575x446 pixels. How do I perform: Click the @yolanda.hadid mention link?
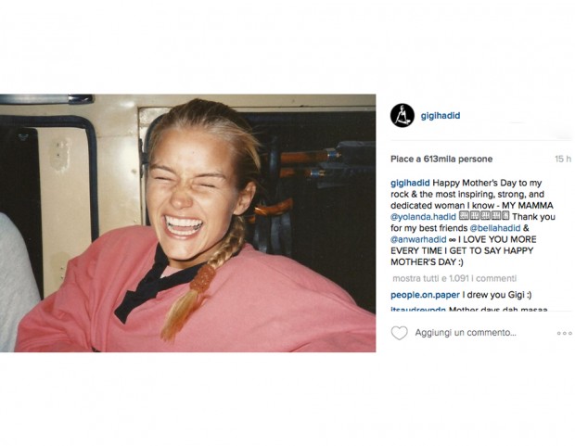tap(423, 217)
